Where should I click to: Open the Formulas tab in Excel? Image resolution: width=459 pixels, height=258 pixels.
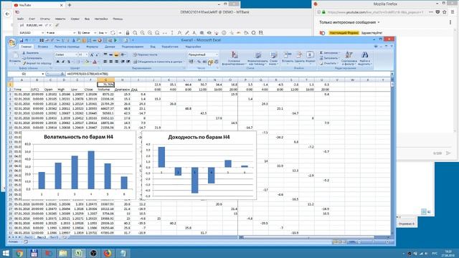(92, 47)
